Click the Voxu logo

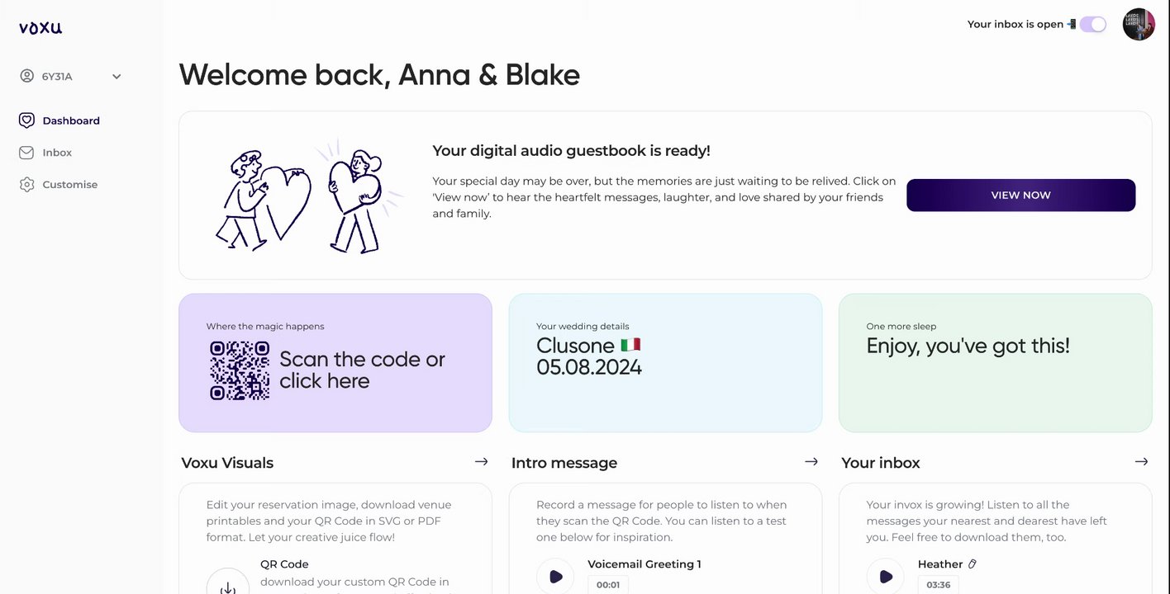[40, 27]
